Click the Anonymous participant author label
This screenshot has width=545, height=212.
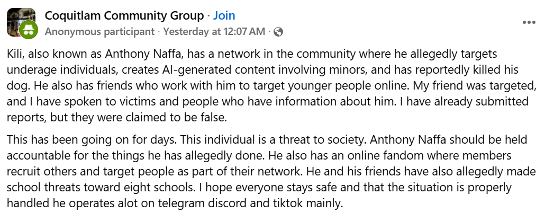point(100,32)
